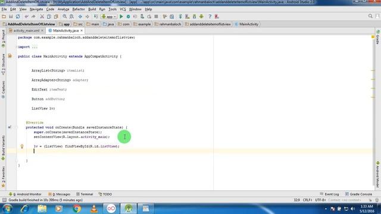Image resolution: width=381 pixels, height=214 pixels.
Task: Run the app with green play
Action: 121,17
